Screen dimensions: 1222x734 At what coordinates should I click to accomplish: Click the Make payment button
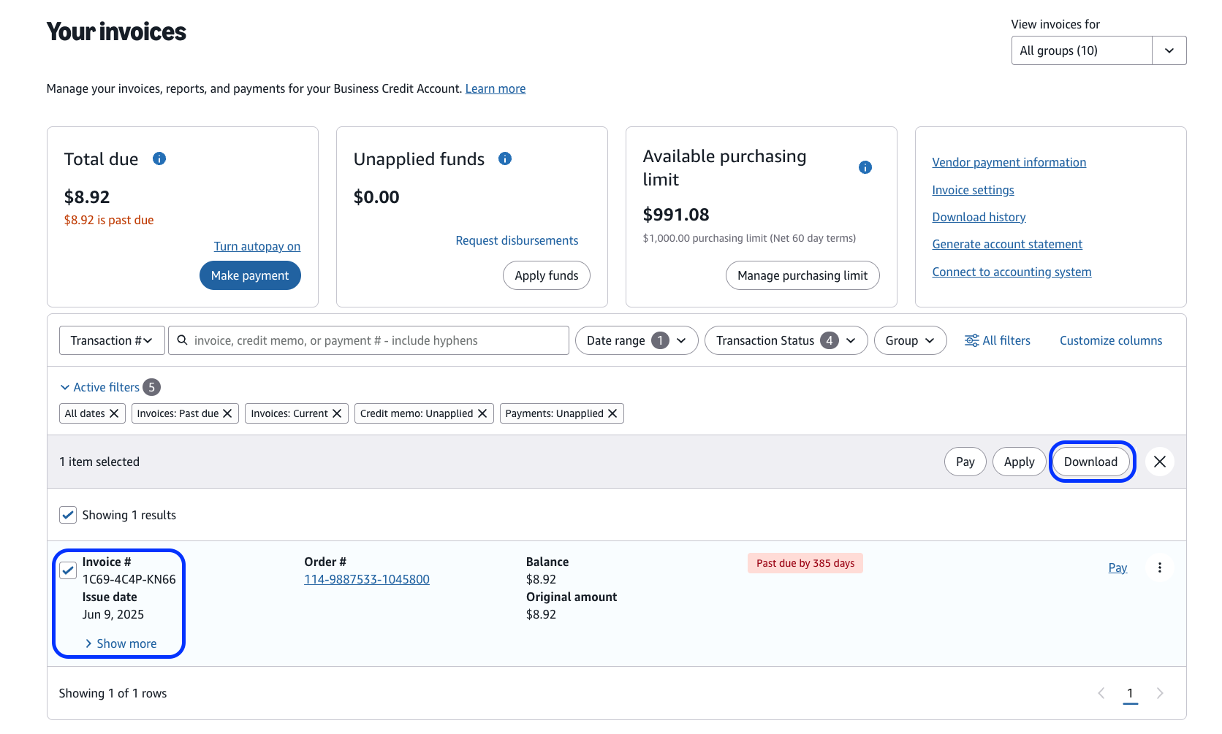250,275
